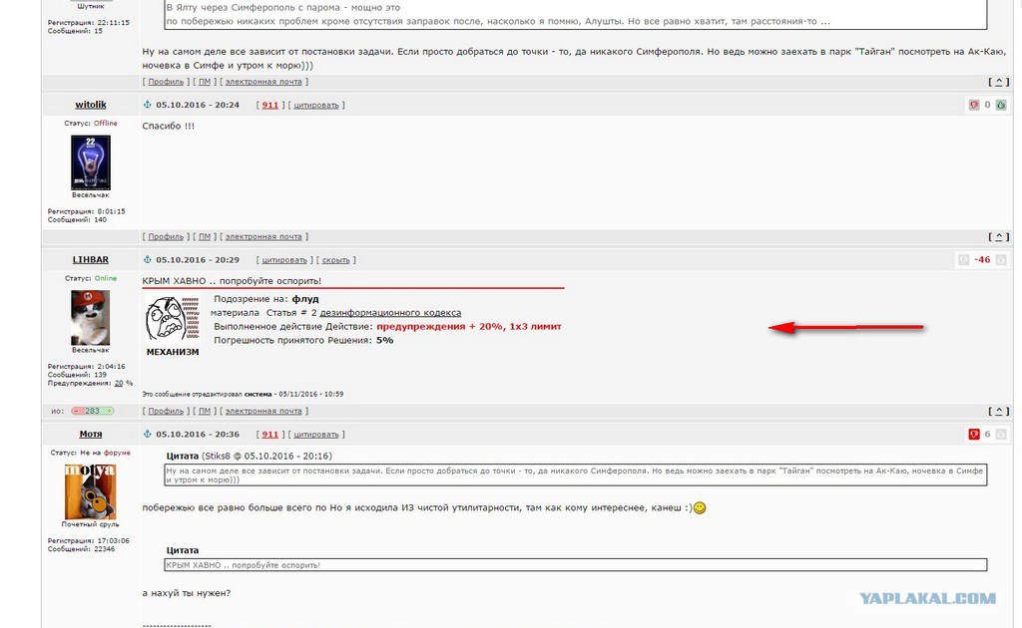Open ПМ link below the top post
Viewport: 1022px width, 628px height.
point(205,82)
